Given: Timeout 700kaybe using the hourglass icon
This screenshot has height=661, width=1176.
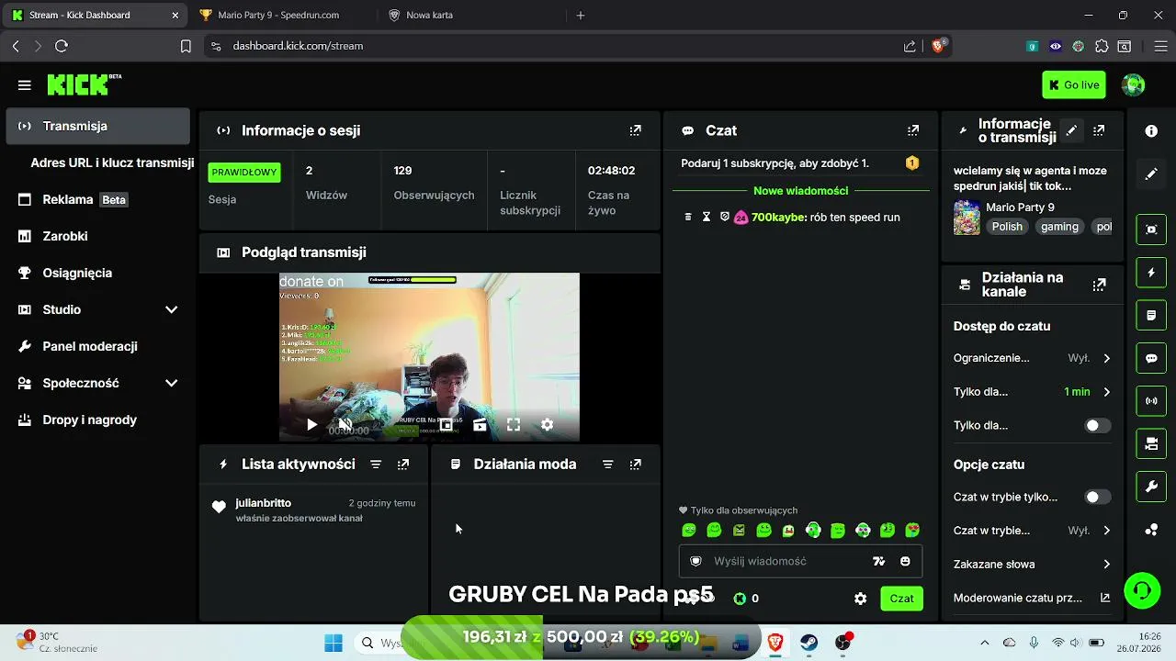Looking at the screenshot, I should click(706, 218).
